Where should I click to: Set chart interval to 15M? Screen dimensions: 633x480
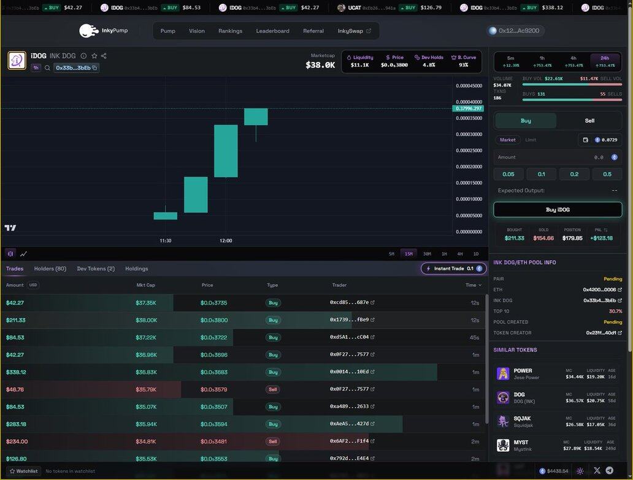click(409, 254)
